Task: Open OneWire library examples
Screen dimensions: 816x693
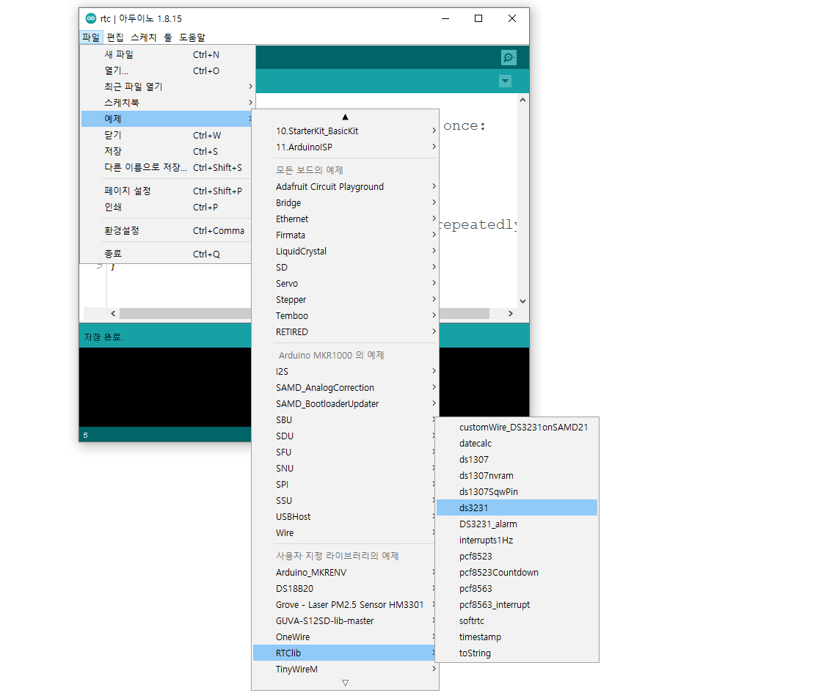Action: (345, 637)
